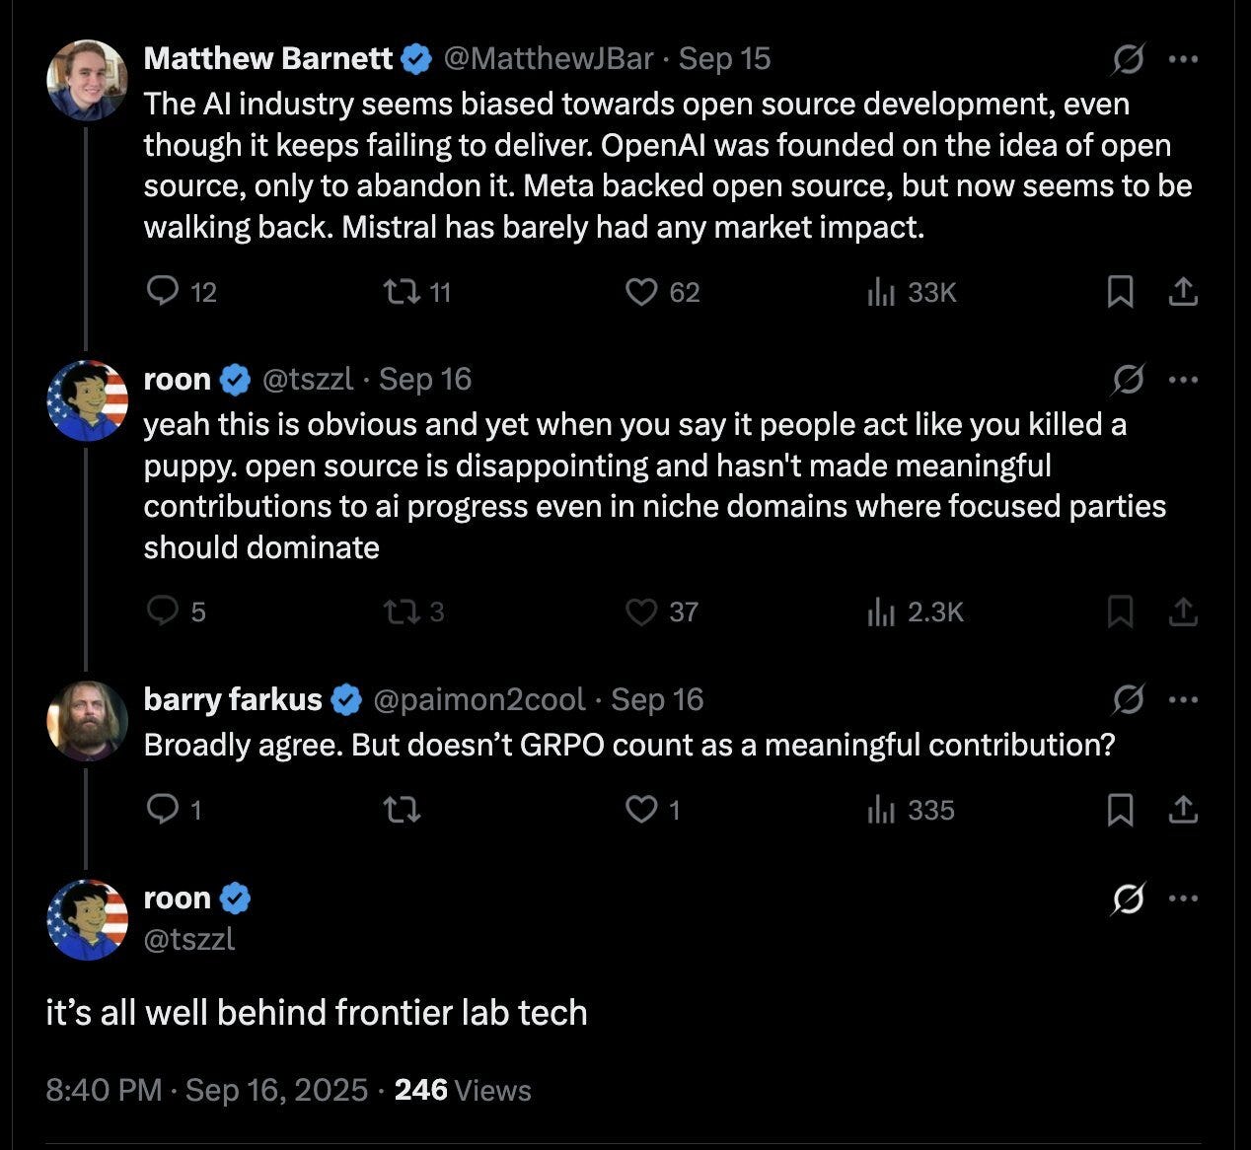The height and width of the screenshot is (1150, 1251).
Task: Click barry farkus's profile picture
Action: coord(87,721)
